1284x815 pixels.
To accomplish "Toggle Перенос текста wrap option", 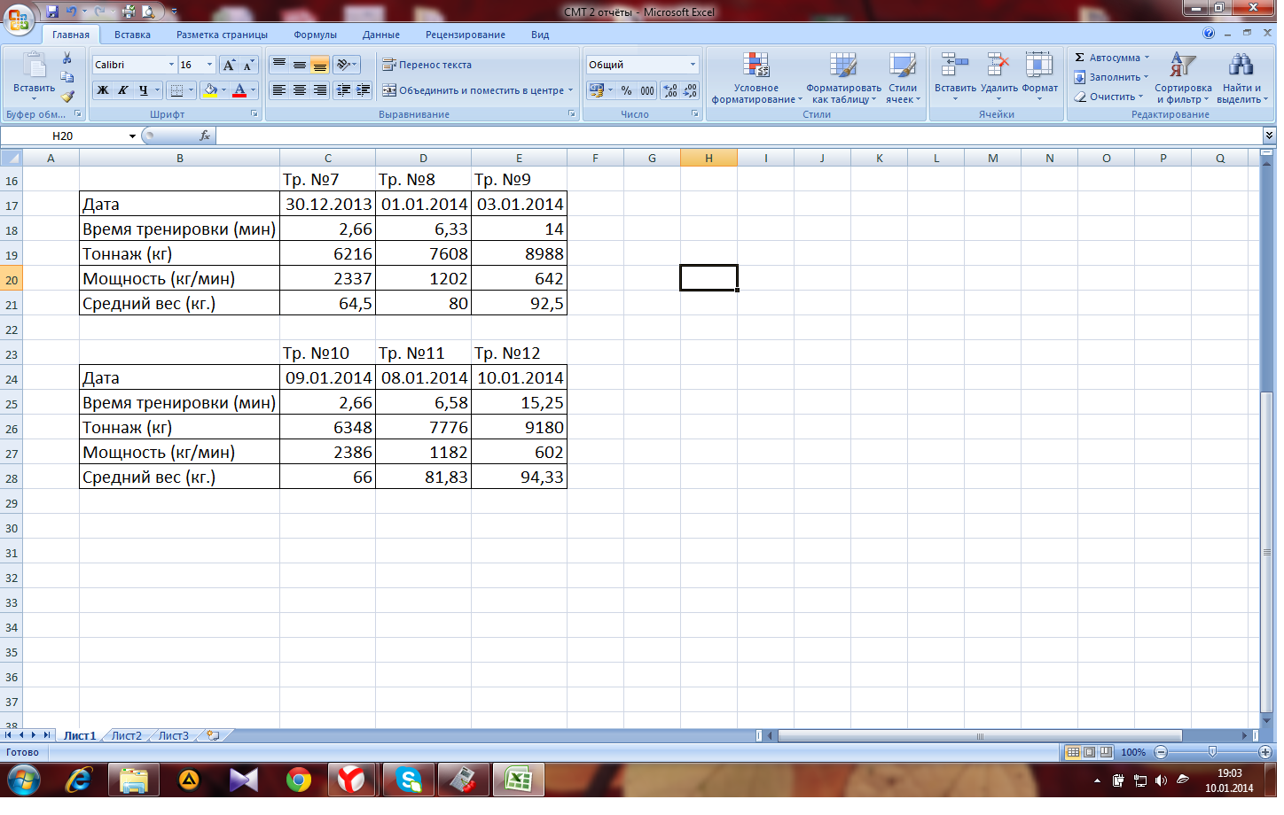I will (x=427, y=65).
